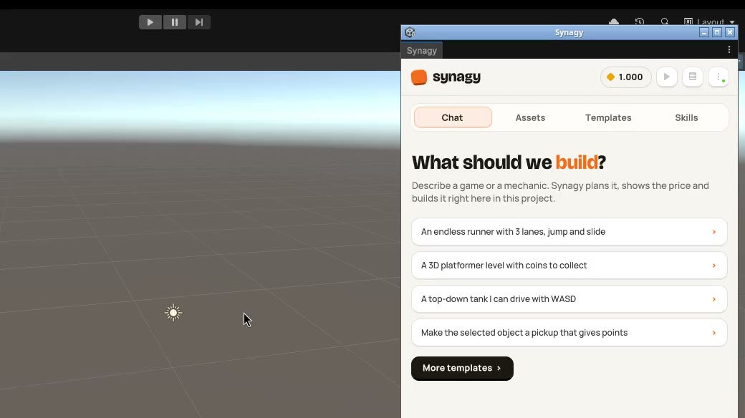Open the 1.000 credits balance

[625, 77]
